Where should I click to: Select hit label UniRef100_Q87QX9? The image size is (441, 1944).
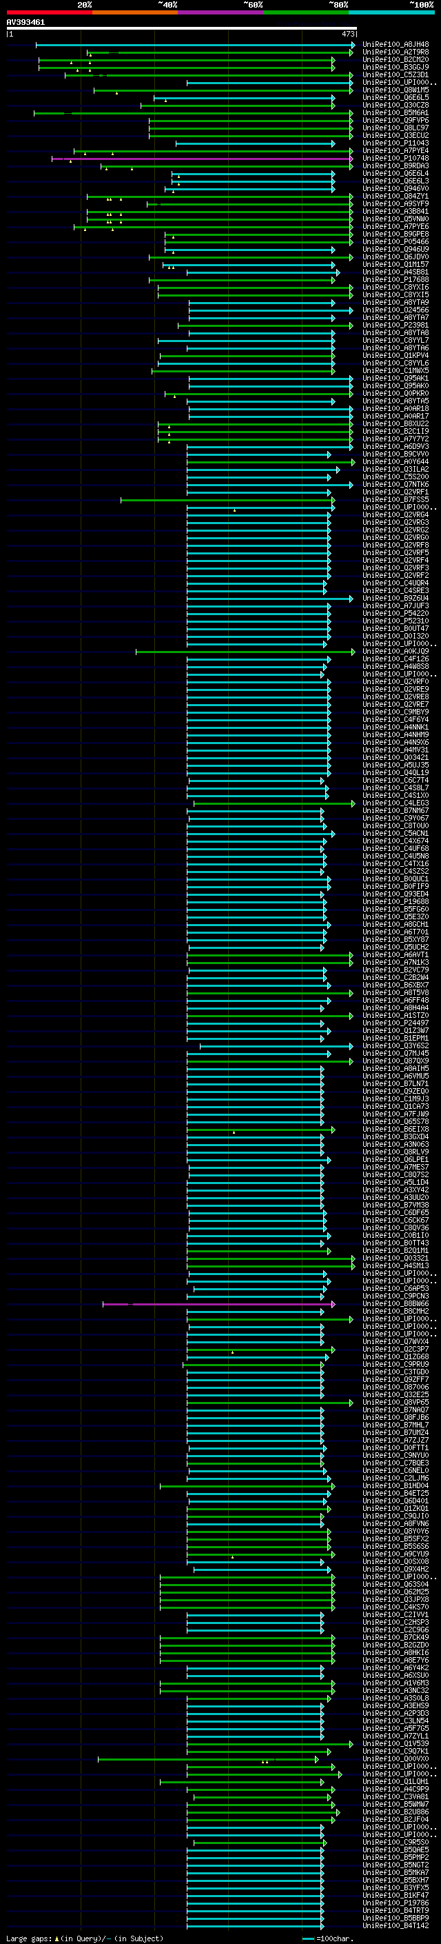pos(396,1061)
